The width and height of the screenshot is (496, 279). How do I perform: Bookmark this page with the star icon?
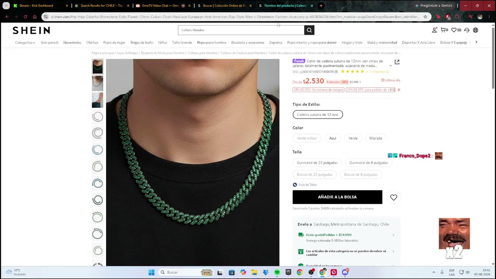(425, 17)
